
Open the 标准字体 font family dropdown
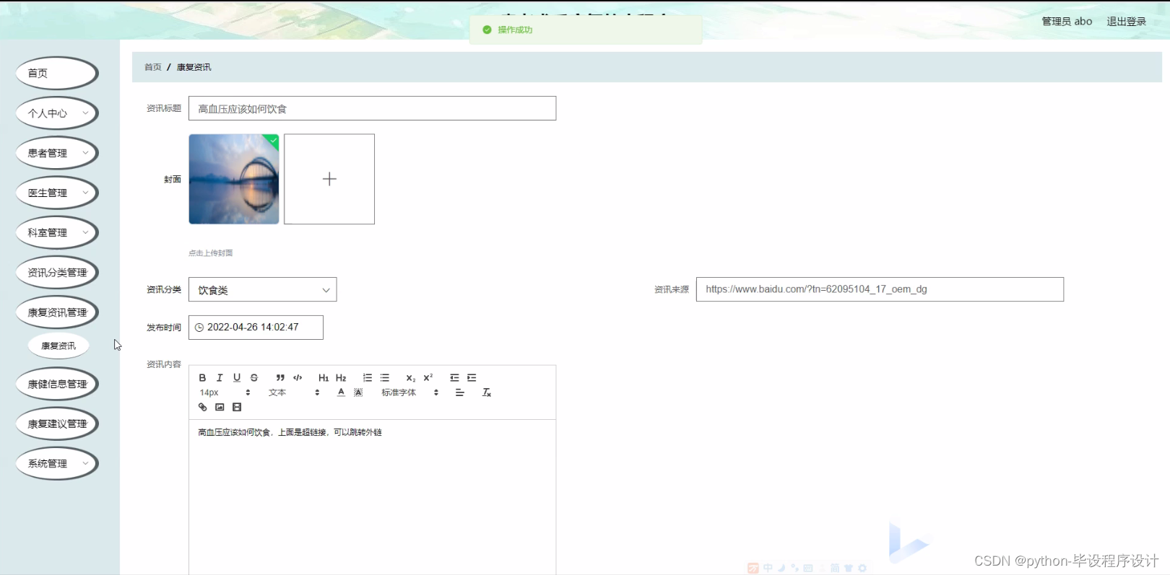coord(410,392)
